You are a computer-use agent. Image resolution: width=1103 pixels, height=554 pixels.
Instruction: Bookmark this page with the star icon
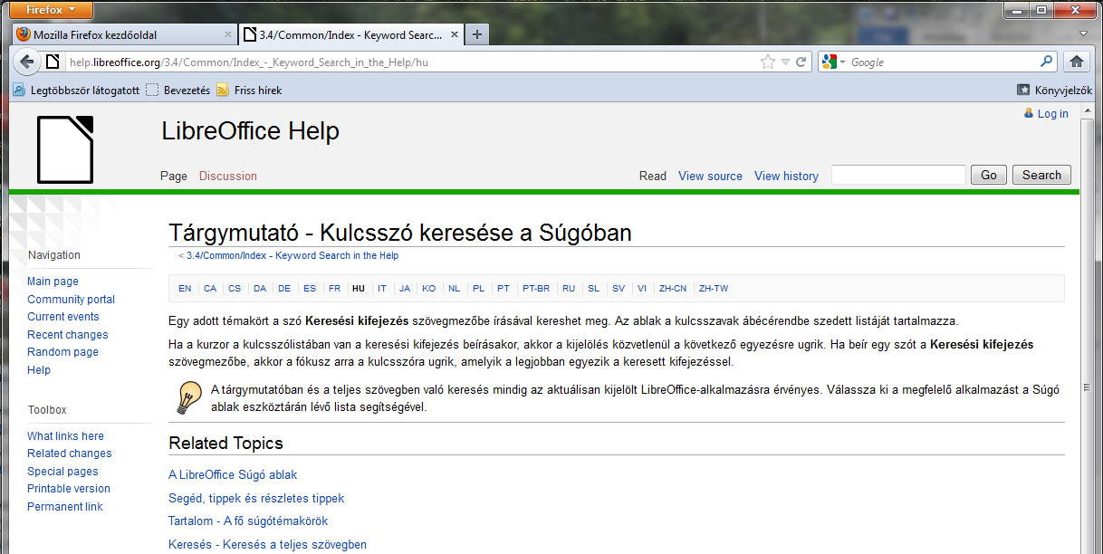pyautogui.click(x=768, y=62)
